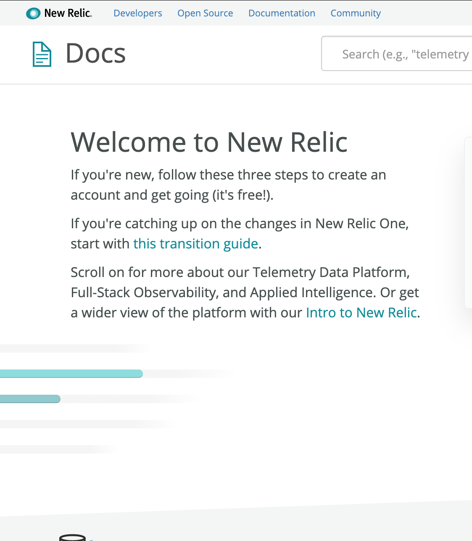Click the paragraph starting "Scroll on for more"
The image size is (472, 541).
pos(245,293)
